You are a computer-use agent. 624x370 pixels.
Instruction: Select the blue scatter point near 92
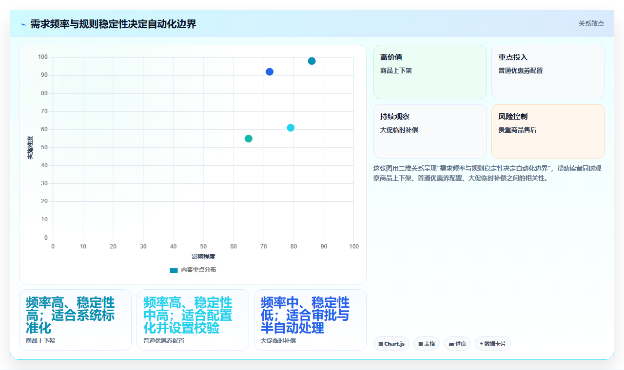coord(270,72)
